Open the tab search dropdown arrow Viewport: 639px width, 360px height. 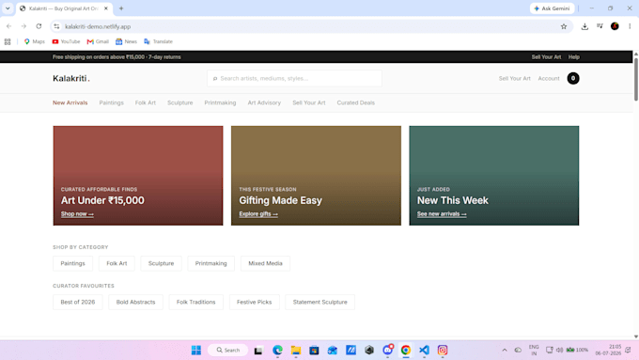tap(8, 8)
